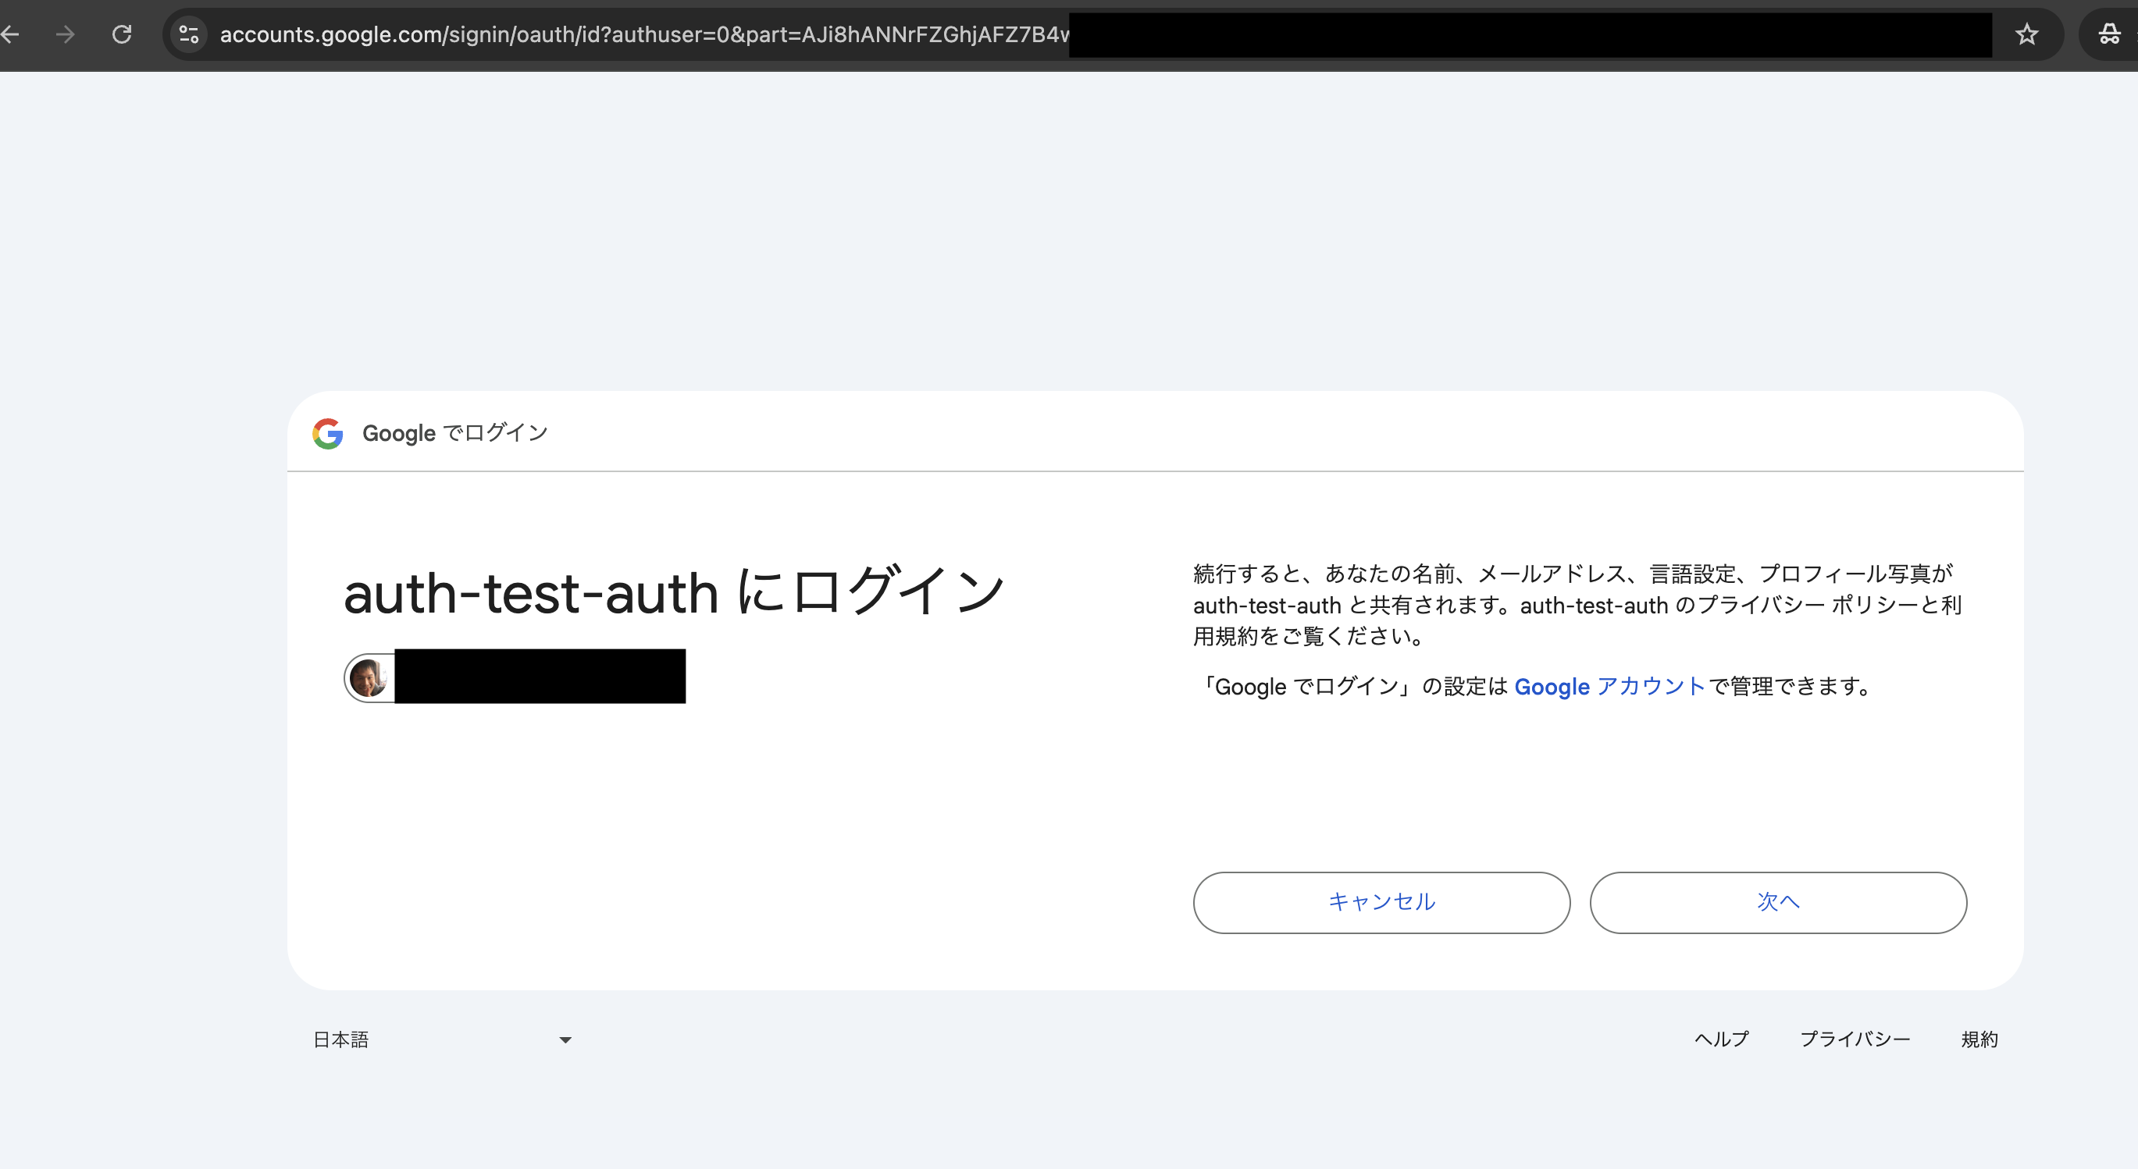The width and height of the screenshot is (2138, 1169).
Task: Open the ヘルプ link
Action: tap(1721, 1039)
